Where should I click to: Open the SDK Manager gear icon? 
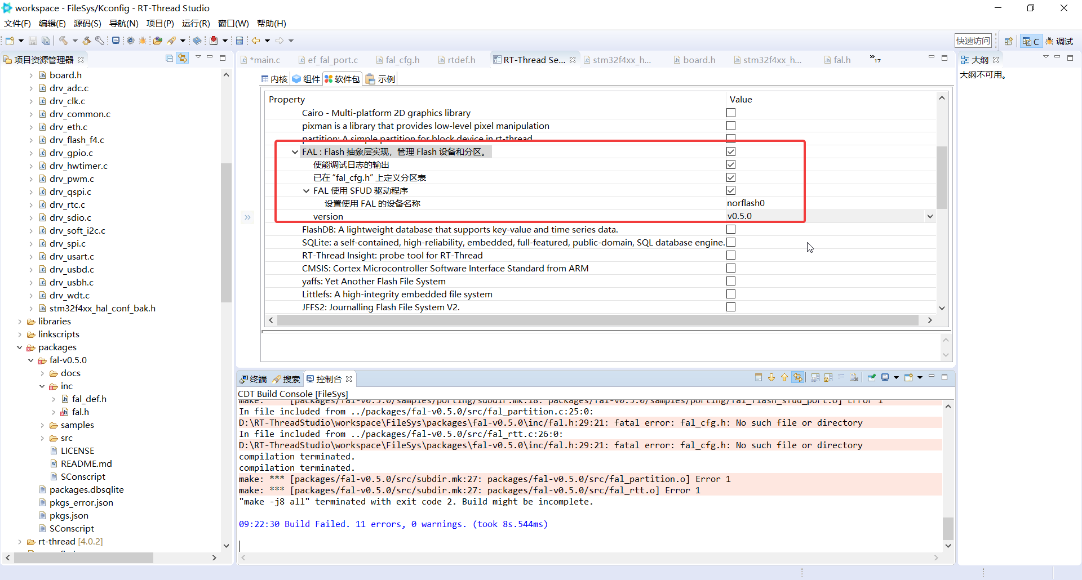[x=130, y=41]
